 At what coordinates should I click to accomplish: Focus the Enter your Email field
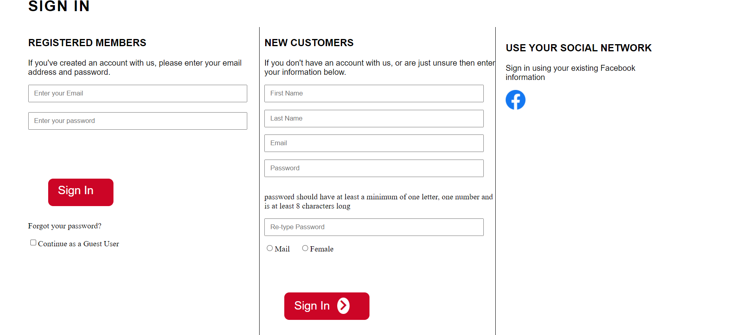(137, 93)
